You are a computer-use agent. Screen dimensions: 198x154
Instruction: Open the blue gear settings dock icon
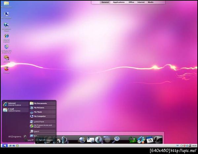coord(141,140)
